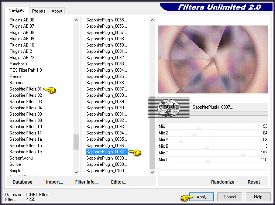Select the Navigator tab
Screen dimensions: 275x205
pyautogui.click(x=17, y=10)
